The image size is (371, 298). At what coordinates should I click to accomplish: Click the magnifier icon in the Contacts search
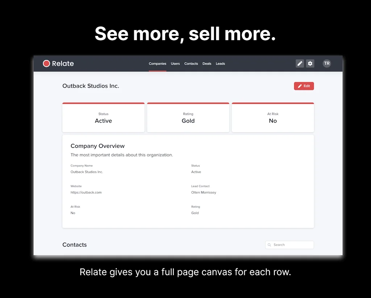[270, 245]
